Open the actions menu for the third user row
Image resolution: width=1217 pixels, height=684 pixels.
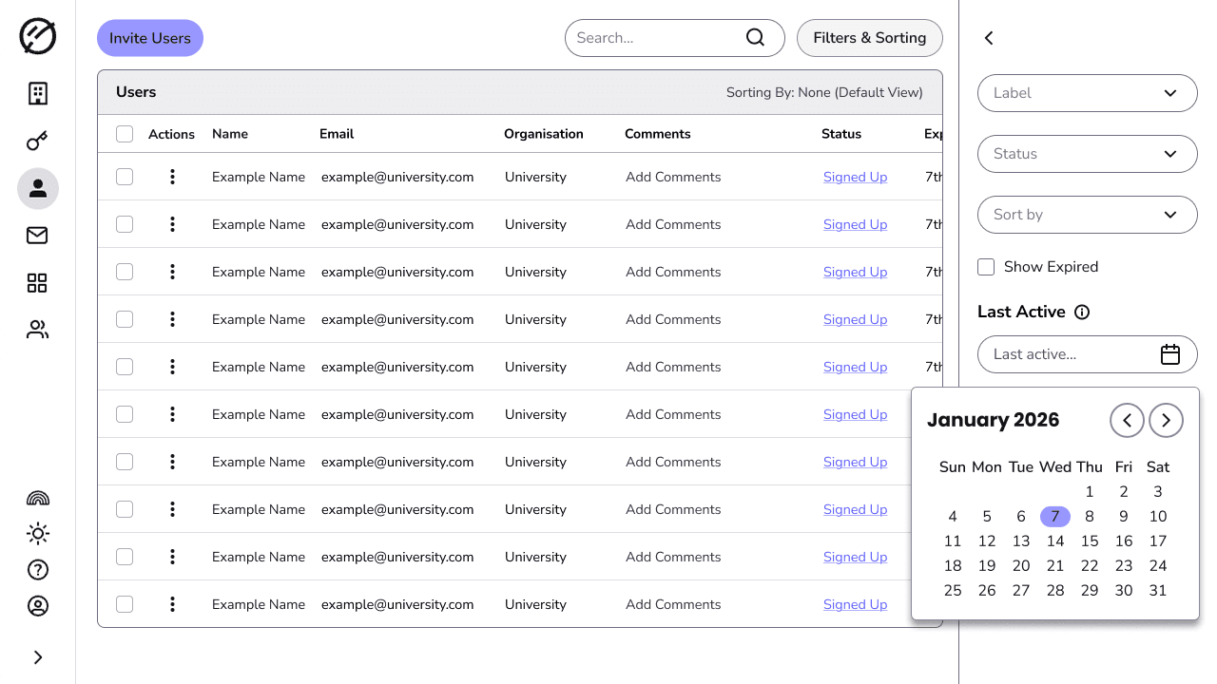pyautogui.click(x=172, y=272)
